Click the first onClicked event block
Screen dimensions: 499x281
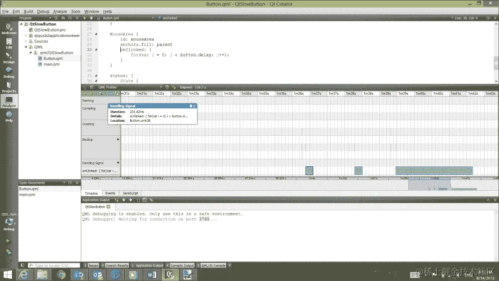(x=309, y=171)
